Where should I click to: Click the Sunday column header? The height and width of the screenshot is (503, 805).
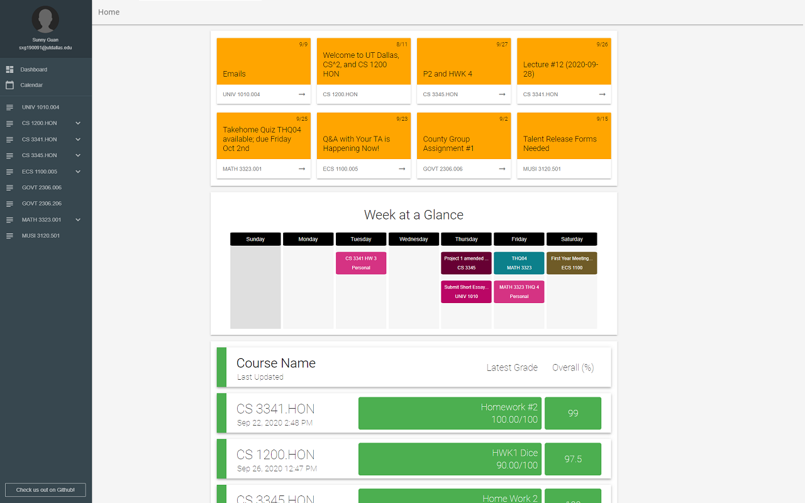pyautogui.click(x=255, y=239)
